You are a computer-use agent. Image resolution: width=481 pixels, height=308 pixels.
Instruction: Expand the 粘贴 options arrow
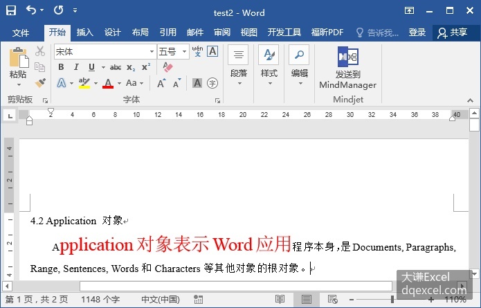point(19,84)
